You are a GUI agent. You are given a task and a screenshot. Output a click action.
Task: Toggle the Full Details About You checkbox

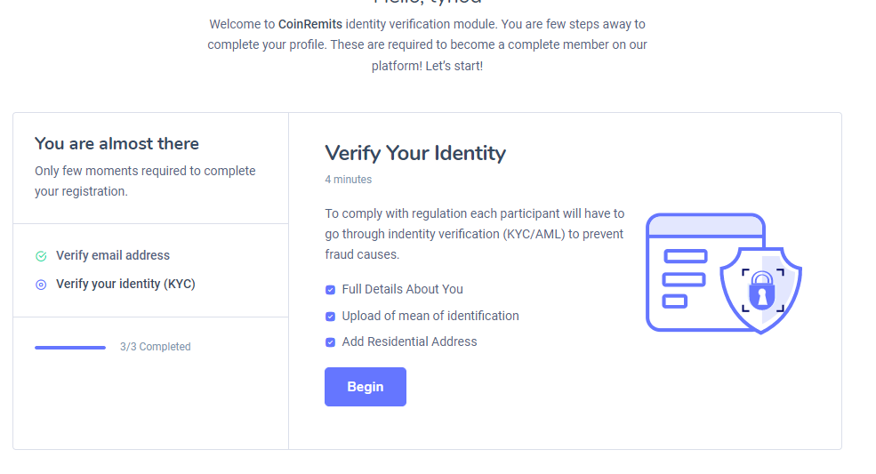click(x=330, y=290)
